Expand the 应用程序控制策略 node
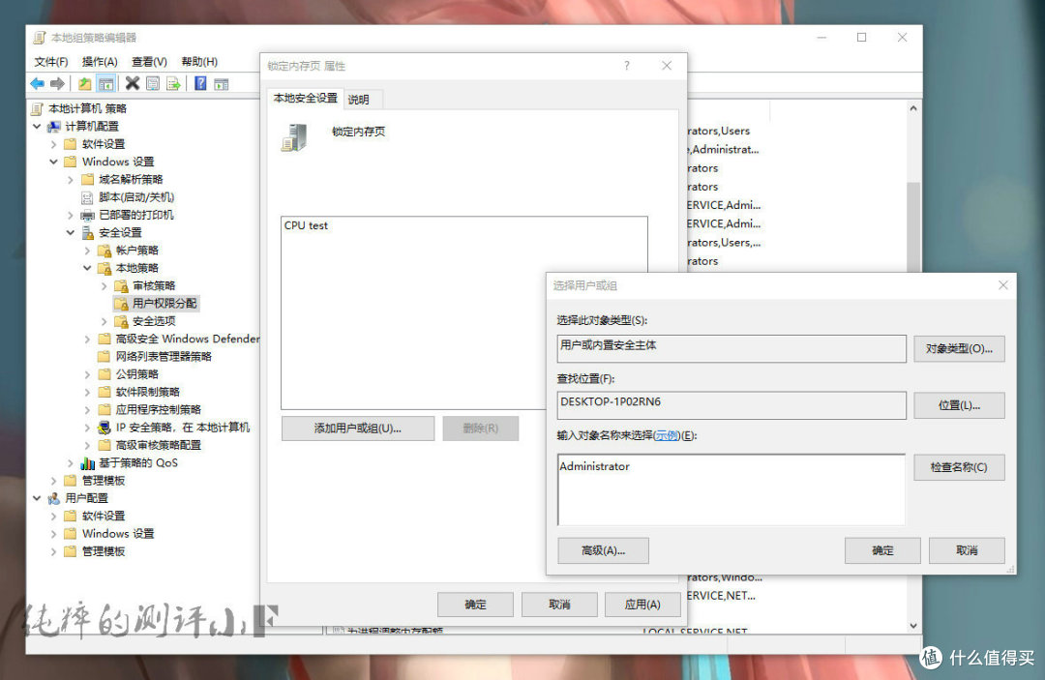The height and width of the screenshot is (680, 1045). pos(87,409)
